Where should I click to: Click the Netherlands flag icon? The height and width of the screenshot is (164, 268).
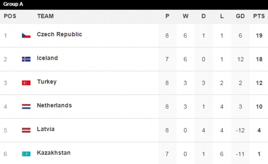26,107
